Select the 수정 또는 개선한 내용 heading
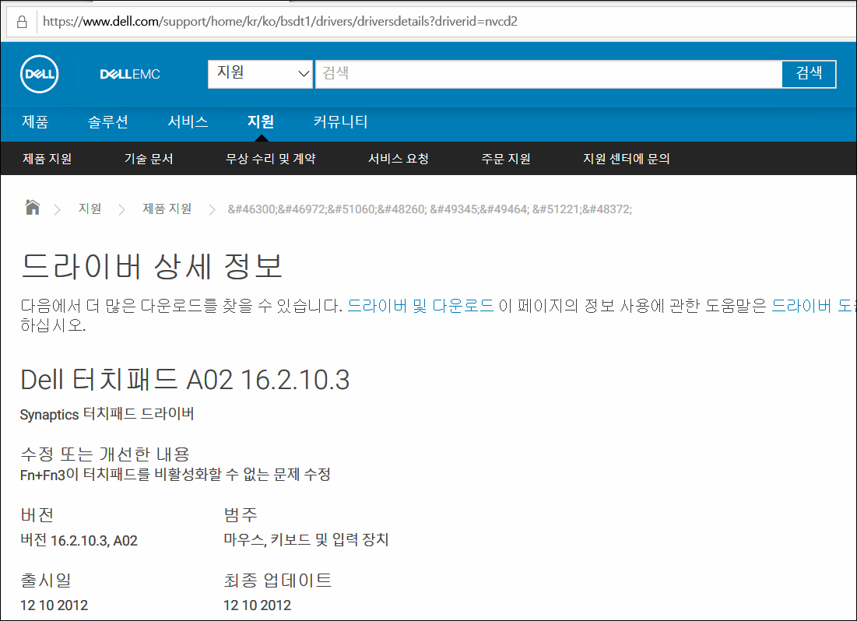 pyautogui.click(x=106, y=454)
